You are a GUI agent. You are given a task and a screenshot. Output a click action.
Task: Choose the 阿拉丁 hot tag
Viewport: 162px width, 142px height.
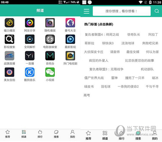click(153, 35)
